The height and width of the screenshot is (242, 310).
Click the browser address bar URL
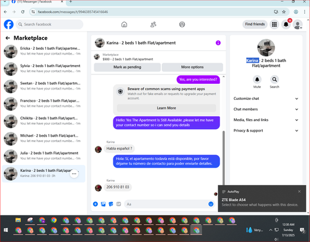pos(73,12)
